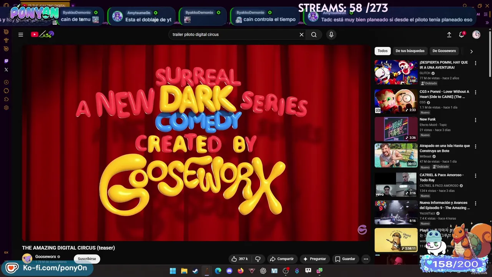Select the 'De Gooseworx' filter chip
The image size is (492, 277).
pyautogui.click(x=444, y=51)
